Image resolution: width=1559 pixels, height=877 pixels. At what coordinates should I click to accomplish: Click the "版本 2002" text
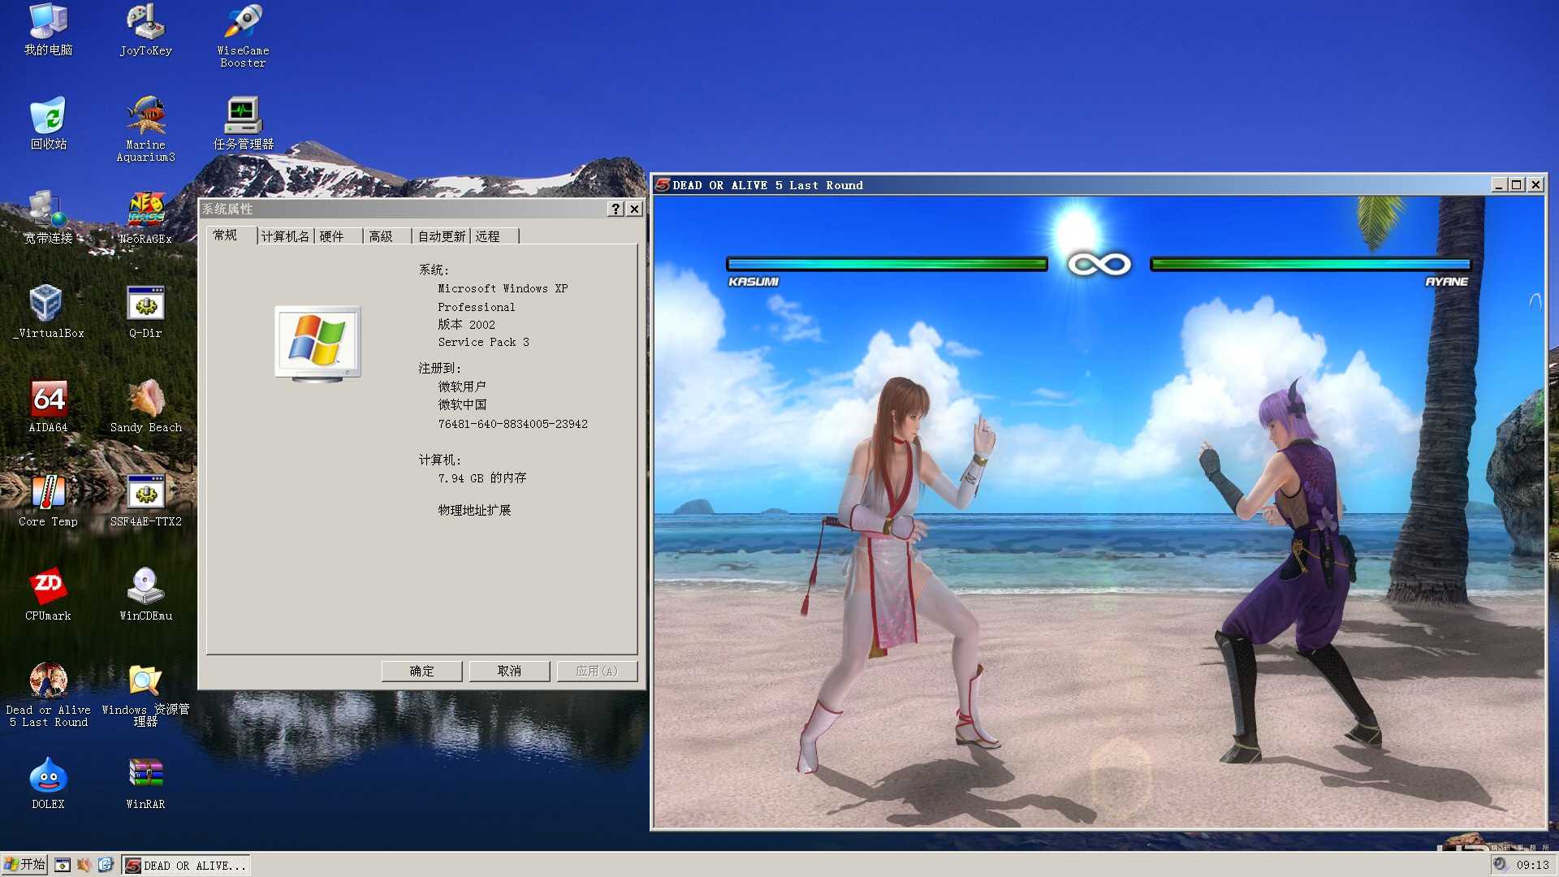click(466, 325)
